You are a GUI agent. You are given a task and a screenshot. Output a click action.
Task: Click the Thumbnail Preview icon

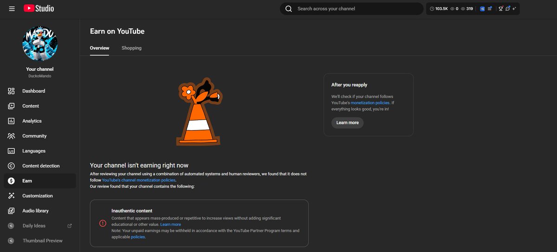click(x=11, y=241)
